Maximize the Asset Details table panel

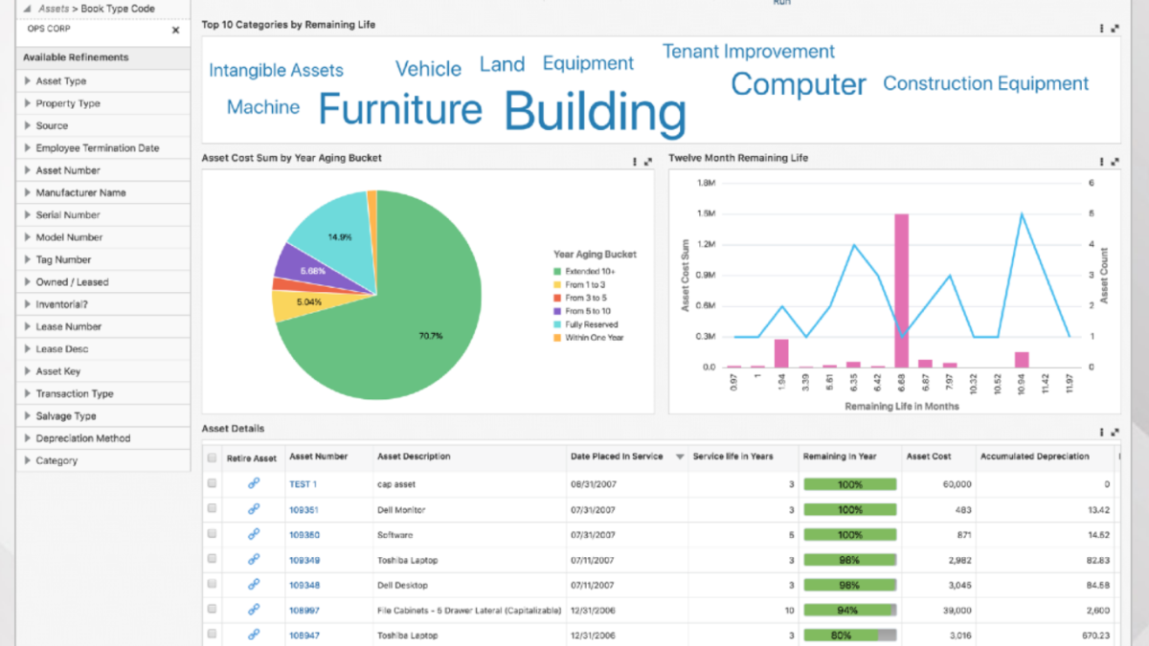coord(1115,432)
